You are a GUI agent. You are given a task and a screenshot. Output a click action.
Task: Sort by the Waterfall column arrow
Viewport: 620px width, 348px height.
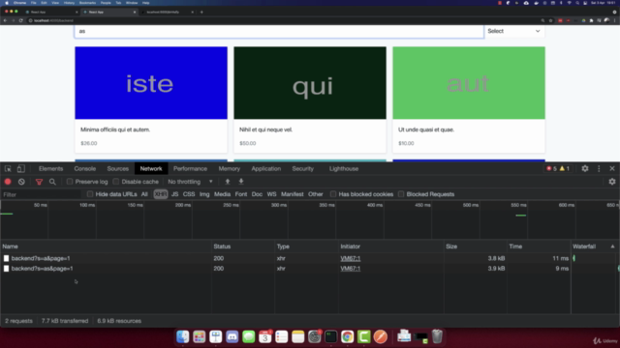click(612, 246)
